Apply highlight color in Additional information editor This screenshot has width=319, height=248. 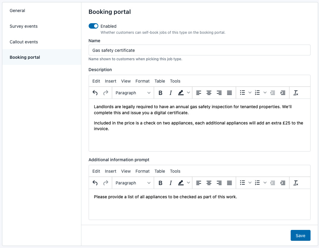181,183
